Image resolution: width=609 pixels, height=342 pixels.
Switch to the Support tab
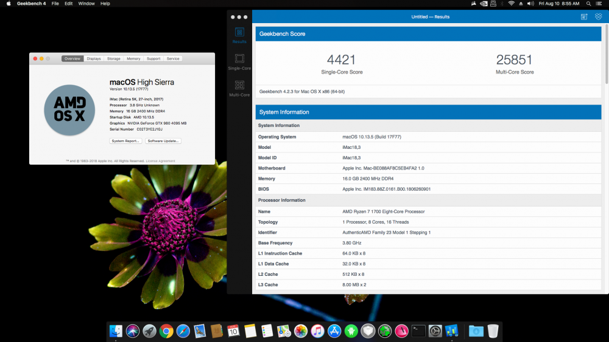153,58
